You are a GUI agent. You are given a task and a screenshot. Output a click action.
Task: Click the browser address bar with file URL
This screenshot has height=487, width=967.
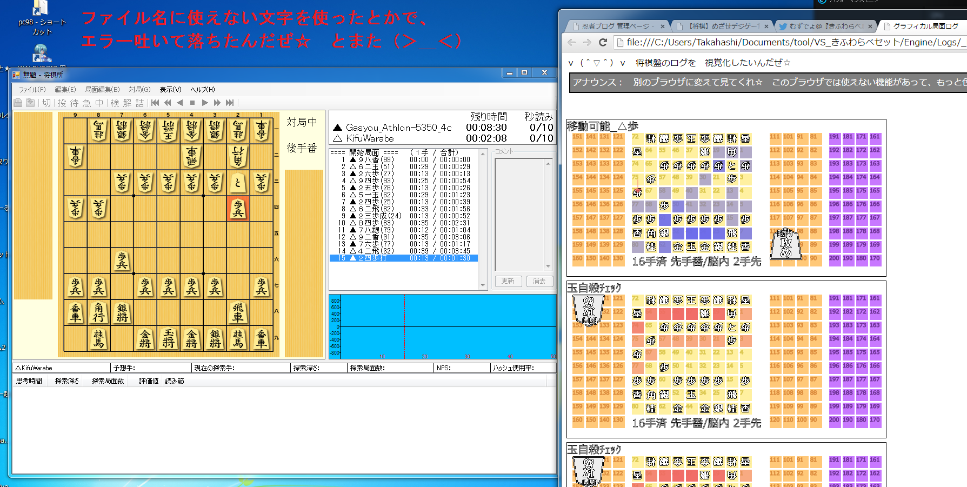click(792, 42)
